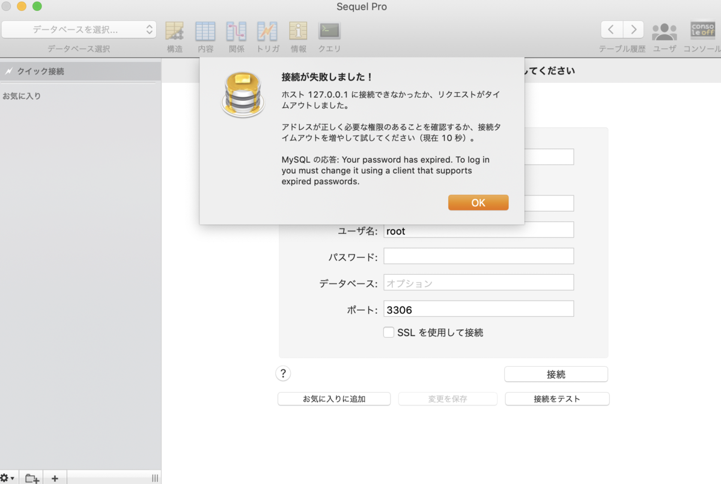
Task: Click お気に入りに追加 button
Action: 334,399
